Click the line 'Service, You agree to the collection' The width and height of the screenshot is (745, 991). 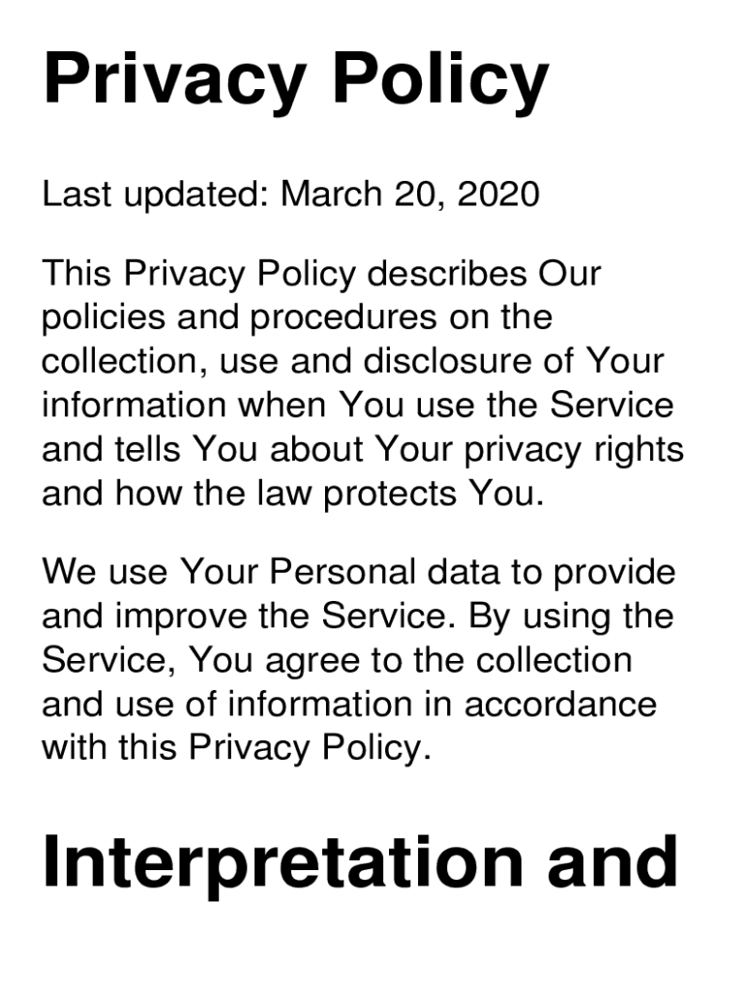click(337, 660)
